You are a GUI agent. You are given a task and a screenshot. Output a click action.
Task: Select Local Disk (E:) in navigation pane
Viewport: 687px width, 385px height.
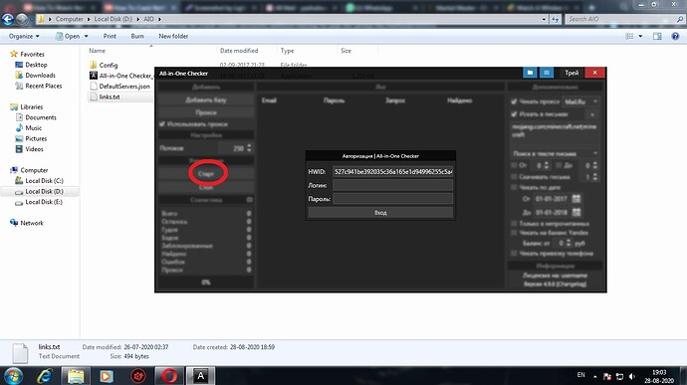pos(44,202)
